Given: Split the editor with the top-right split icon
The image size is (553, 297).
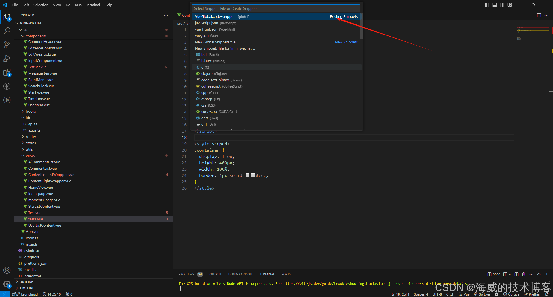Looking at the screenshot, I should [x=539, y=15].
